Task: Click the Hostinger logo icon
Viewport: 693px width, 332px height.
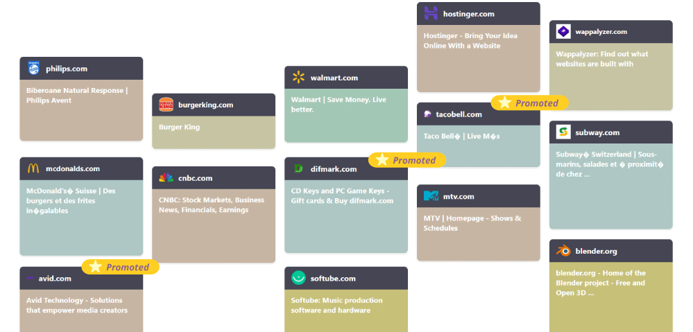Action: (431, 13)
